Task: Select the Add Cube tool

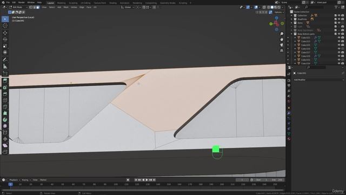Action: [5, 74]
